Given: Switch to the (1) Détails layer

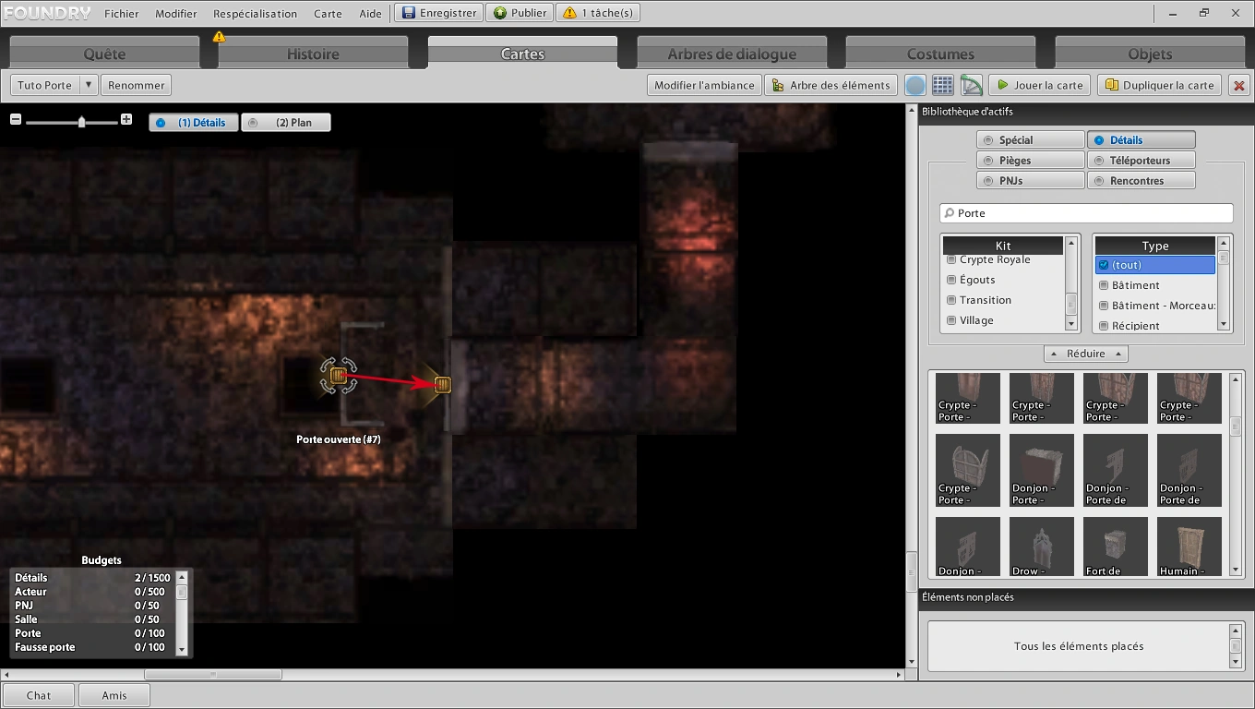Looking at the screenshot, I should 193,123.
